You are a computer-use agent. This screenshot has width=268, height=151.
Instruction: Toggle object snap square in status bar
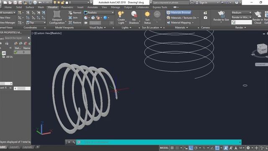pos(217,148)
